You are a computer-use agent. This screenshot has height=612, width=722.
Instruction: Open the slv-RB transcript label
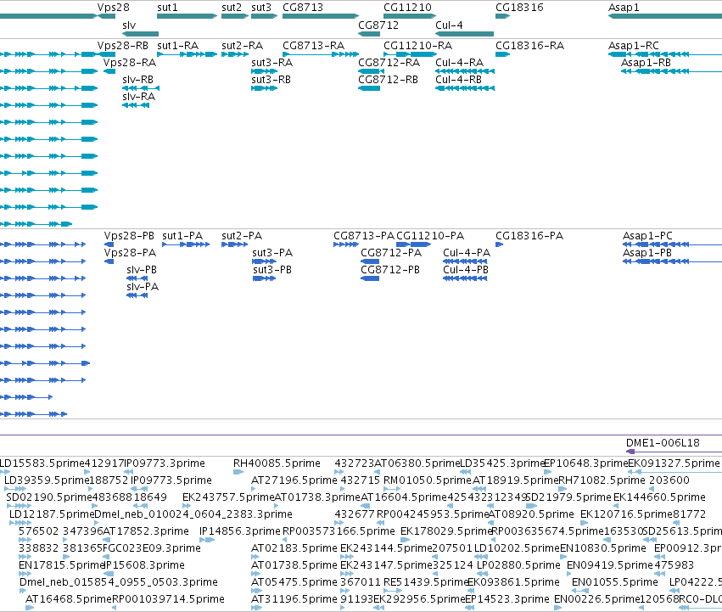click(137, 80)
